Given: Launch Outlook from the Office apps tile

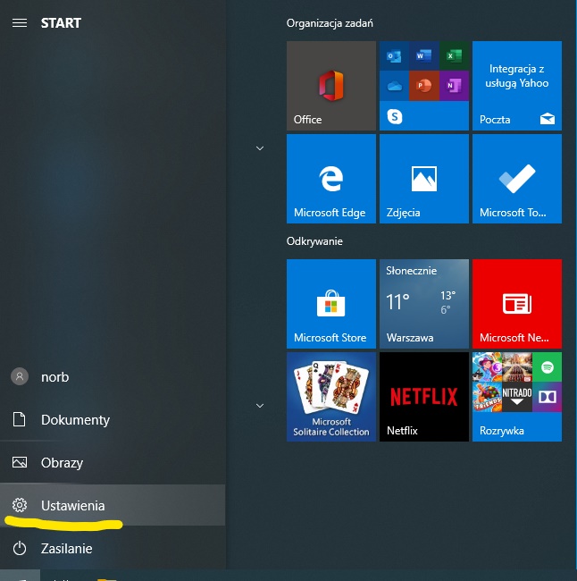Looking at the screenshot, I should coord(394,56).
